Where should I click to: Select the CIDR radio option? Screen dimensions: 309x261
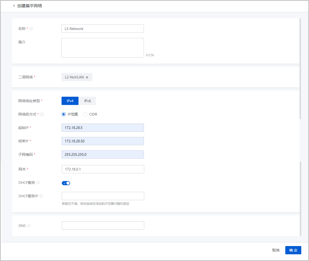click(x=85, y=114)
